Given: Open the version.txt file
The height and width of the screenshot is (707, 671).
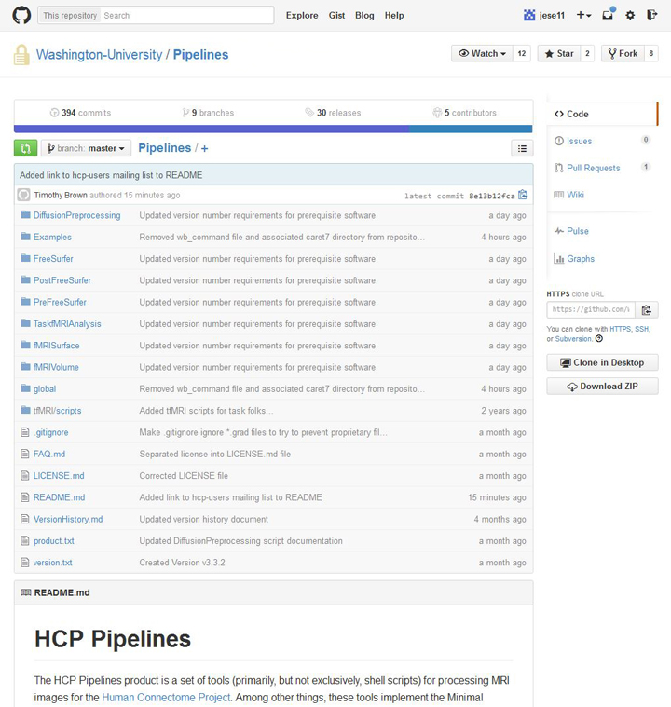Looking at the screenshot, I should pyautogui.click(x=53, y=563).
